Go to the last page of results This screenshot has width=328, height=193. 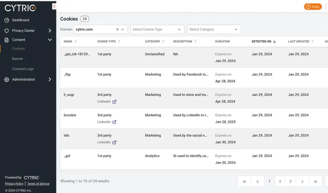pyautogui.click(x=316, y=182)
